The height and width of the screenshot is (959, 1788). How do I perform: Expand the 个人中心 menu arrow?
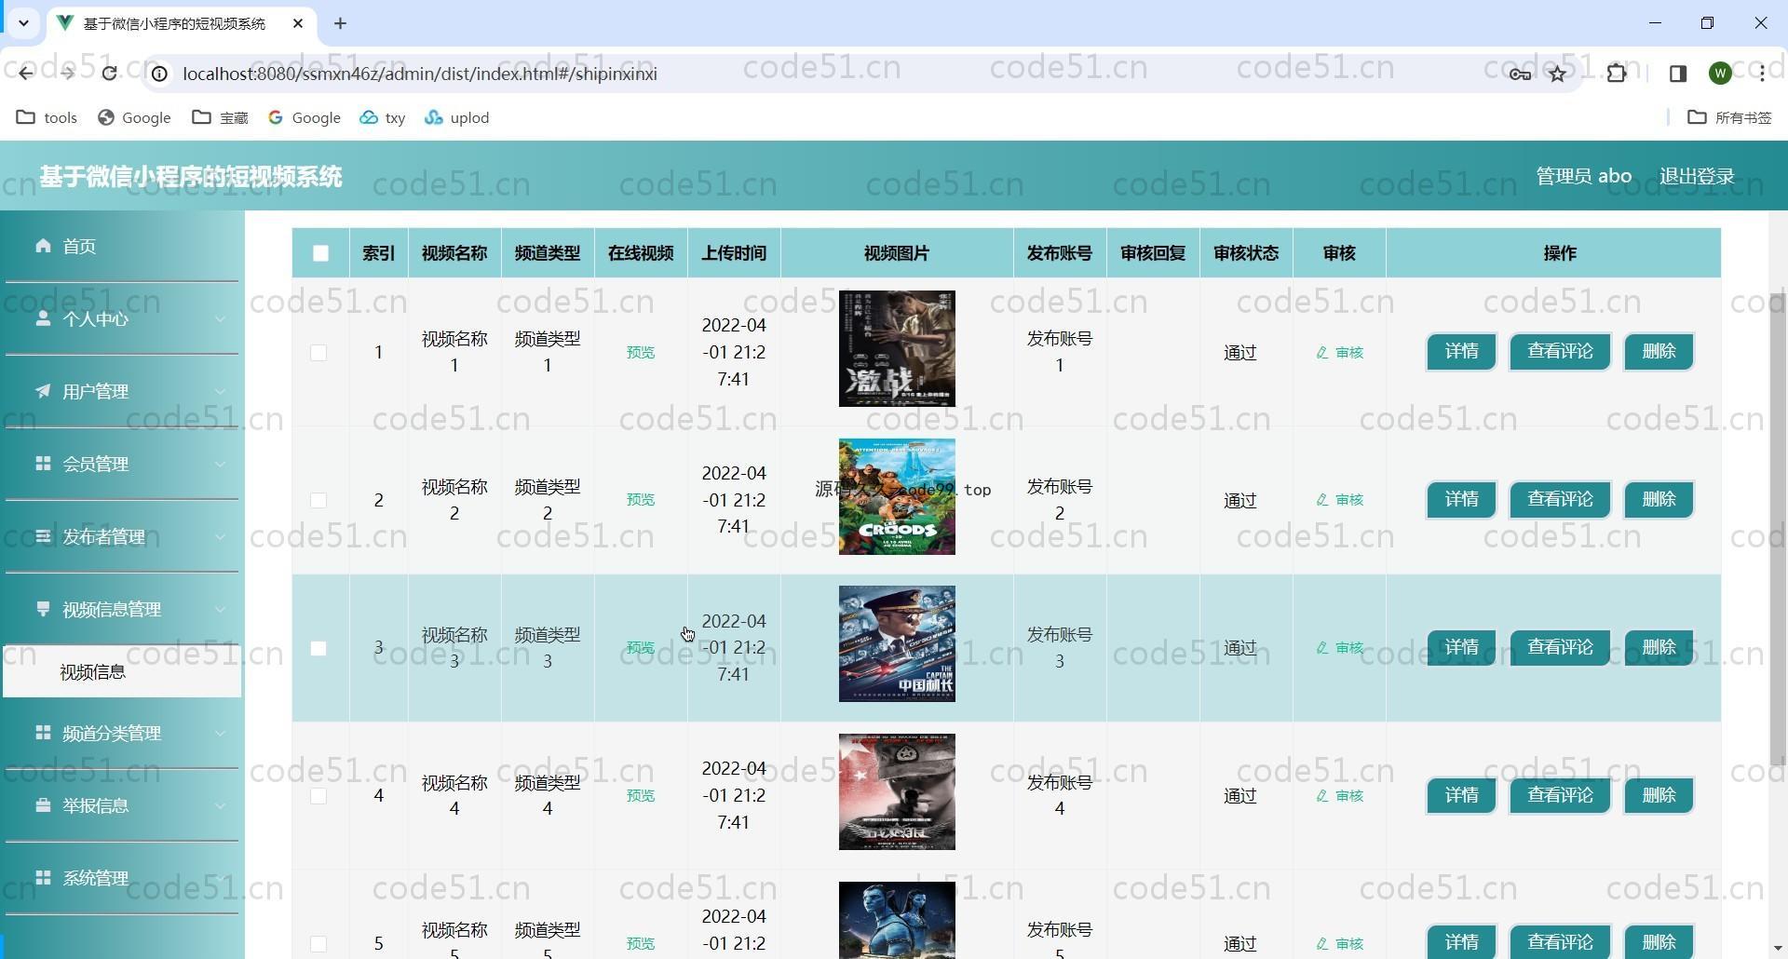[x=220, y=319]
